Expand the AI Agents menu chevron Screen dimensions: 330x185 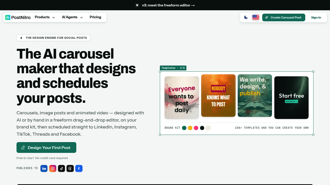pos(81,17)
